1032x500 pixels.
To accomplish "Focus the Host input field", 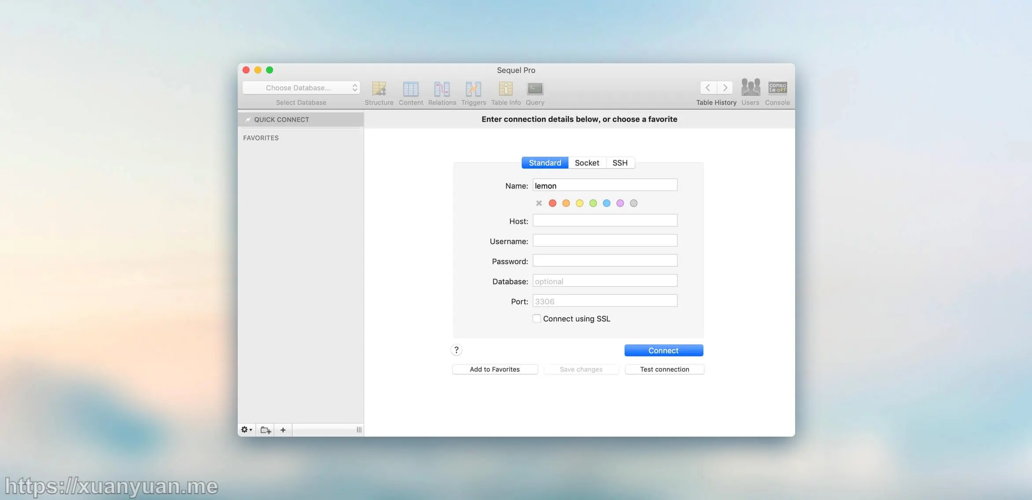I will point(605,221).
